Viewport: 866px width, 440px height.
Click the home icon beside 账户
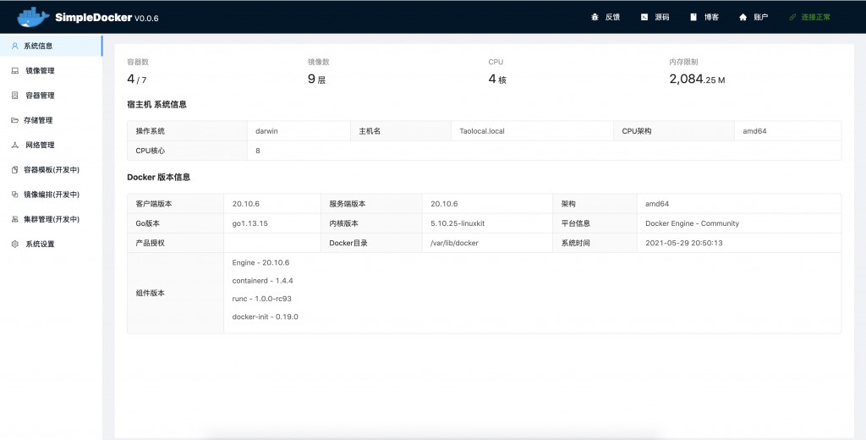[743, 17]
